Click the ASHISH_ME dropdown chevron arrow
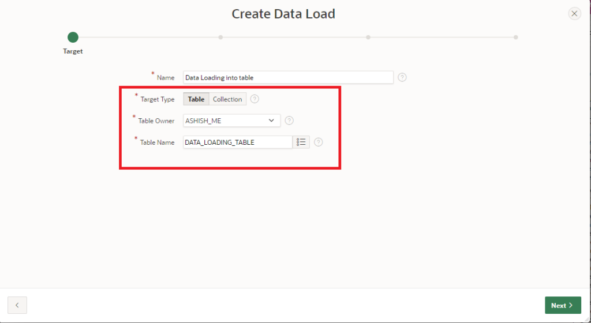Screen dimensions: 591x323 pos(272,121)
